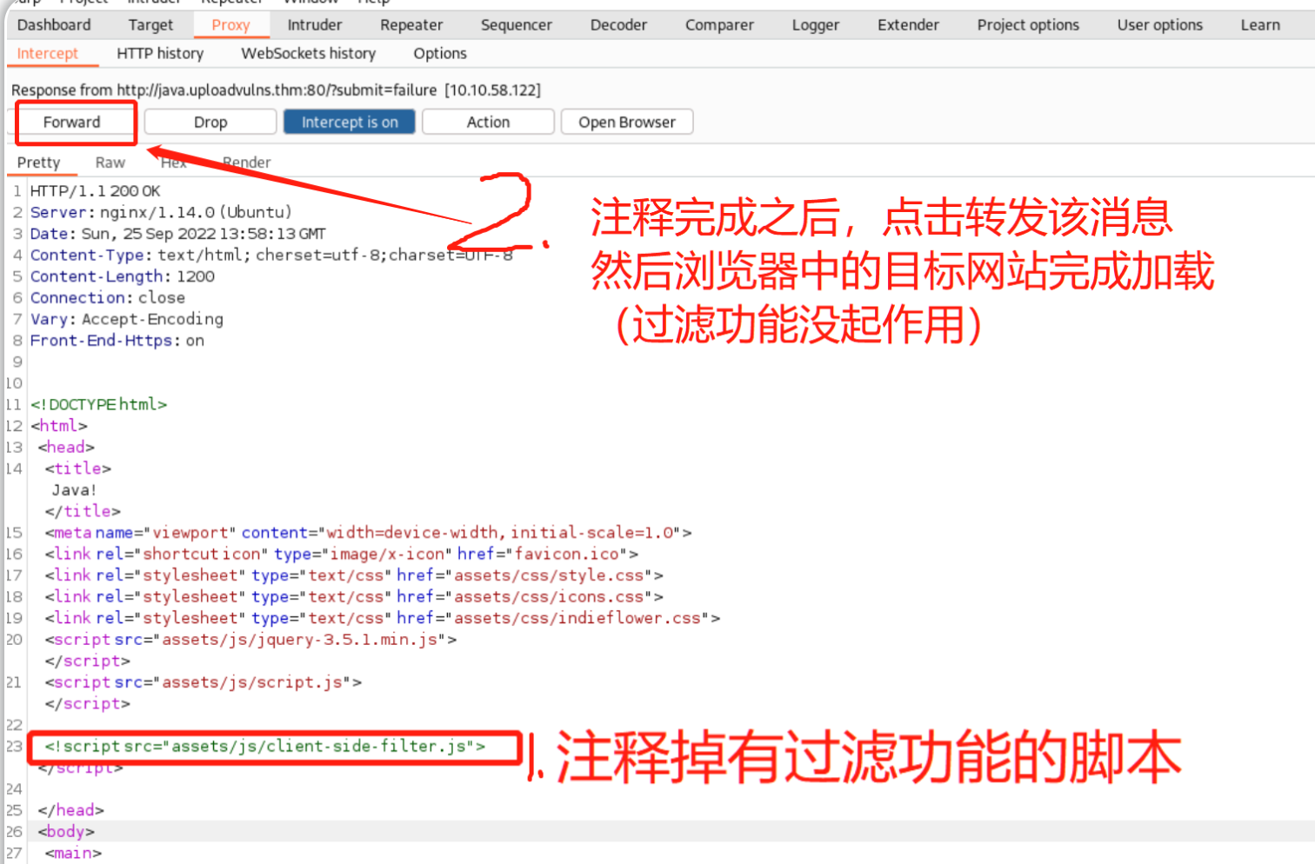Click the Connection: close header line
Screen dimensions: 1315x864
point(108,297)
